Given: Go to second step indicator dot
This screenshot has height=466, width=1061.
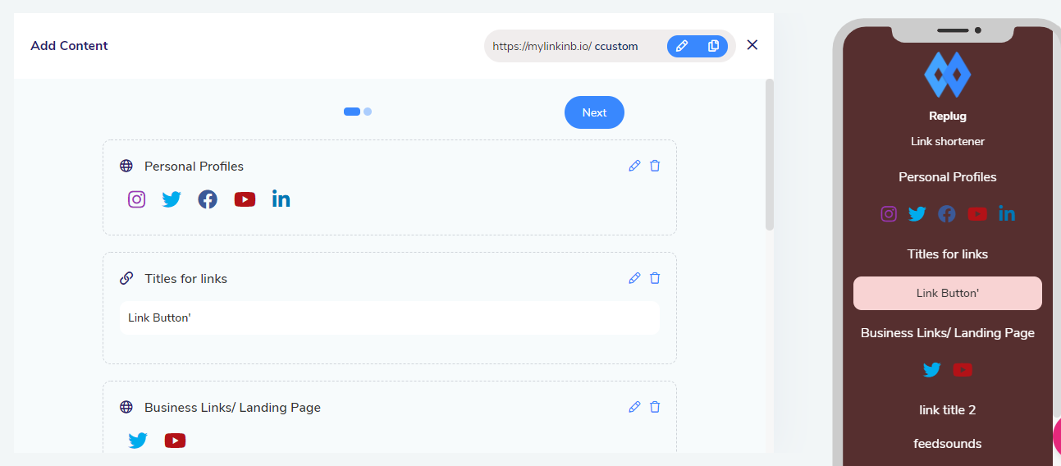Looking at the screenshot, I should tap(368, 112).
